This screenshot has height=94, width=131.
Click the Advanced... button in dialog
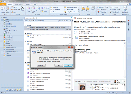tap(41, 65)
